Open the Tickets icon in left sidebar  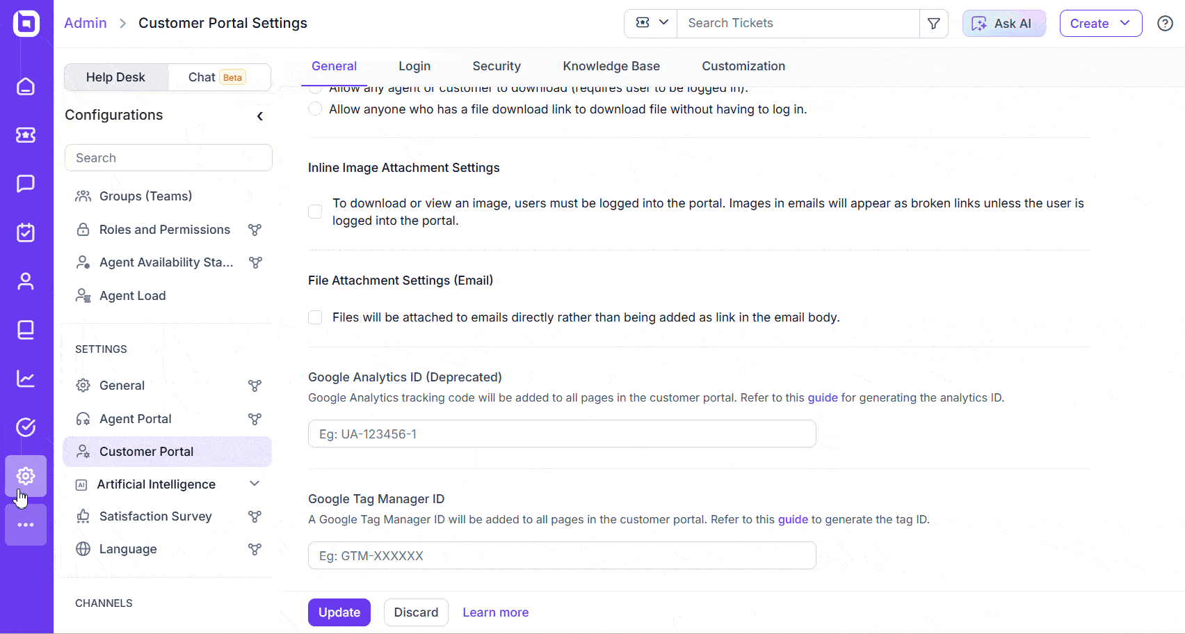[26, 135]
